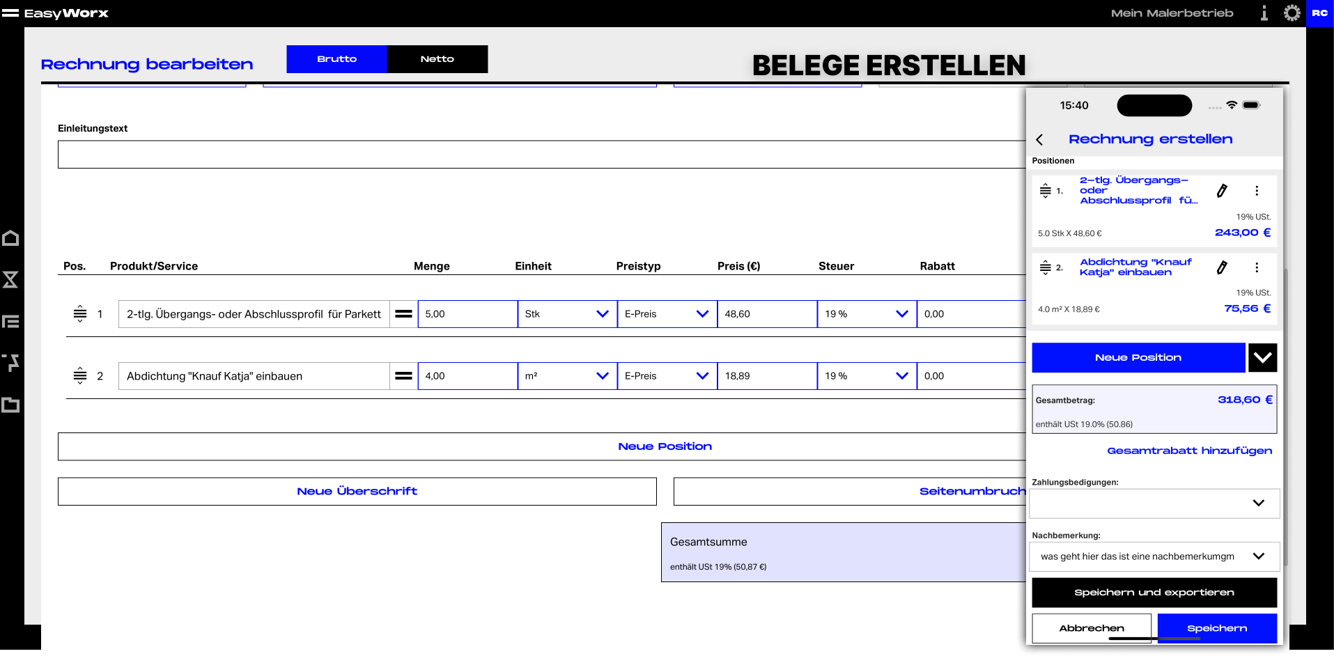Viewport: 1334px width, 656px height.
Task: Expand arrow beside mobile Neue Position button
Action: pyautogui.click(x=1262, y=358)
